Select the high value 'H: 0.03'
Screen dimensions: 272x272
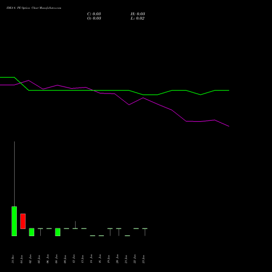138,14
